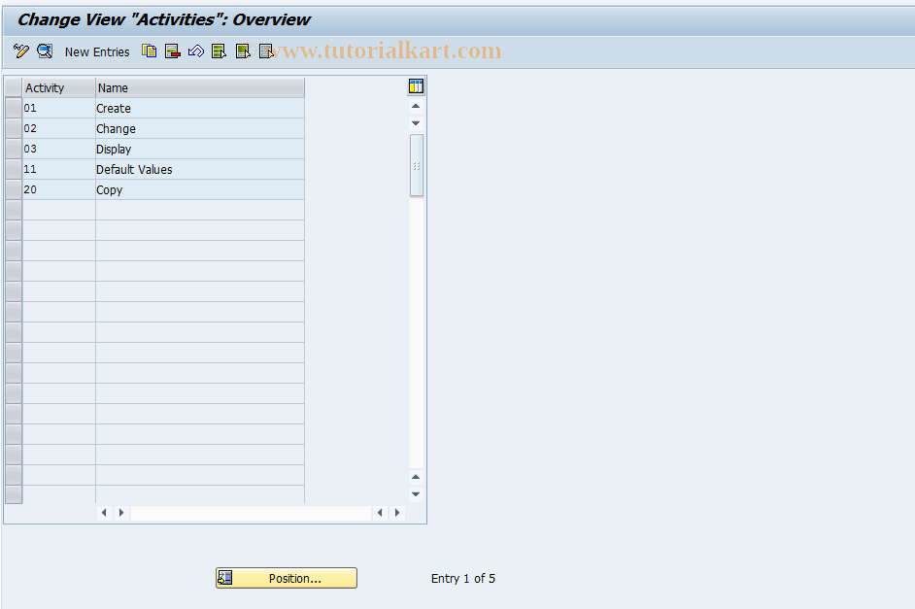The height and width of the screenshot is (609, 915).
Task: Click bottom scroll-up arrow of table
Action: pyautogui.click(x=416, y=477)
